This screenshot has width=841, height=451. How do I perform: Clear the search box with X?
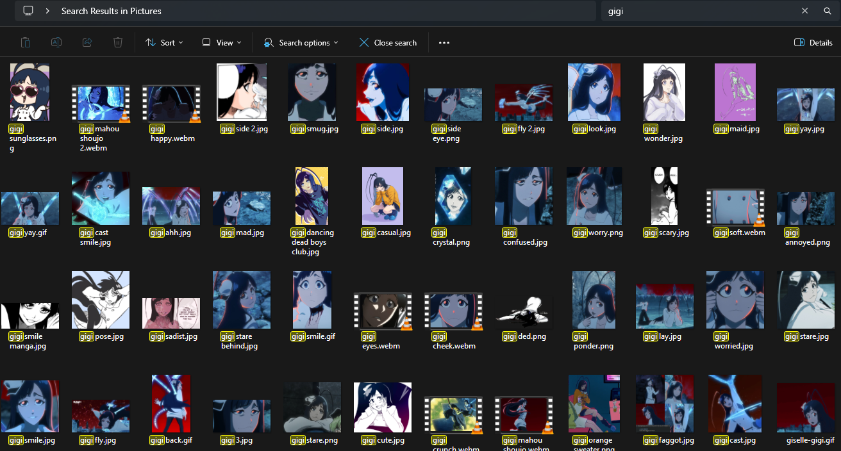click(805, 11)
